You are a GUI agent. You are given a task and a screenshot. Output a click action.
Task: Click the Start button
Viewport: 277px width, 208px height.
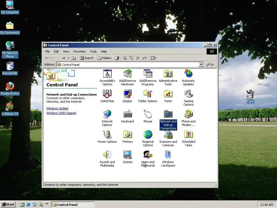(x=8, y=204)
